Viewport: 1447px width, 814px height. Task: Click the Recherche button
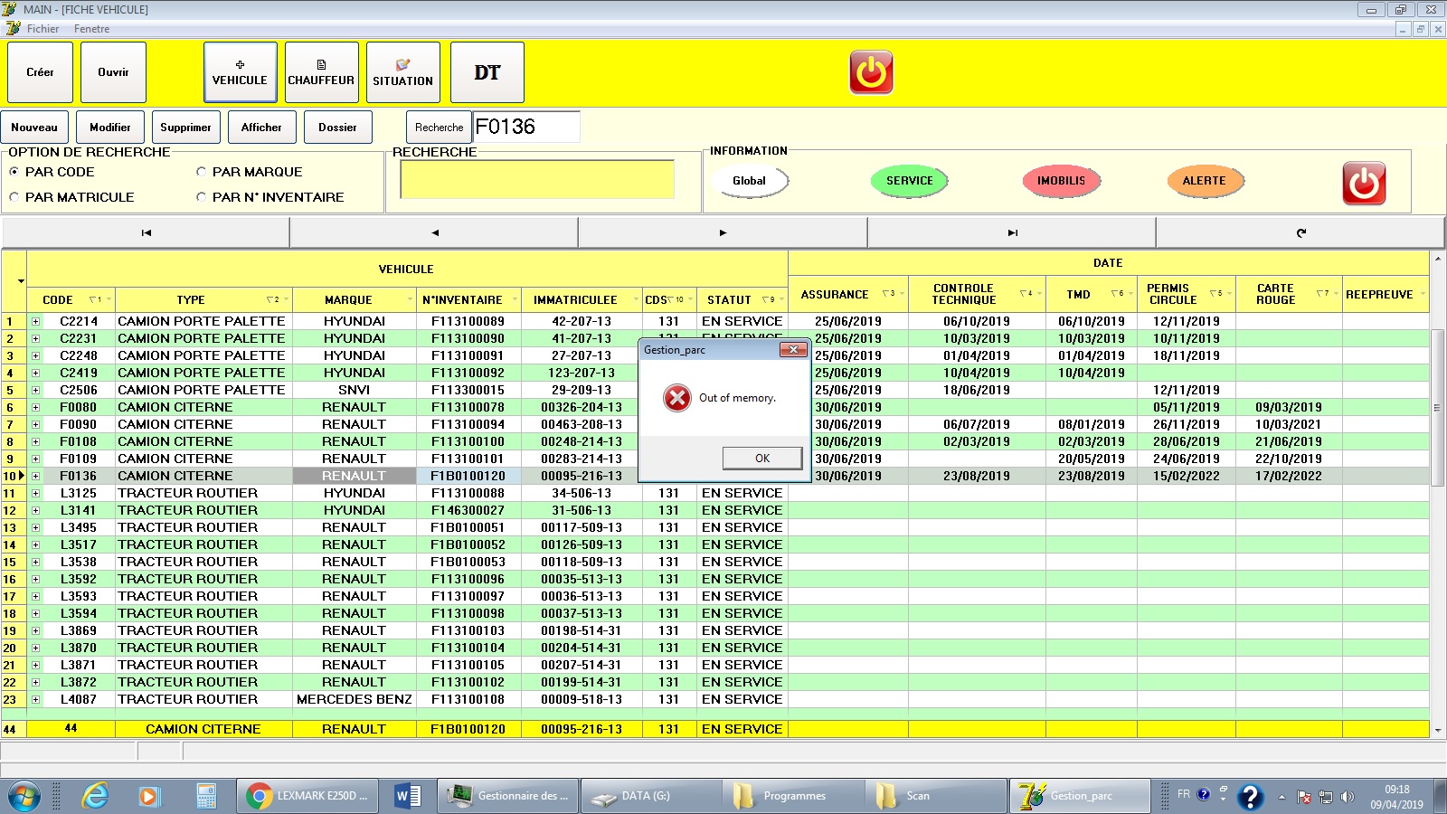click(439, 128)
